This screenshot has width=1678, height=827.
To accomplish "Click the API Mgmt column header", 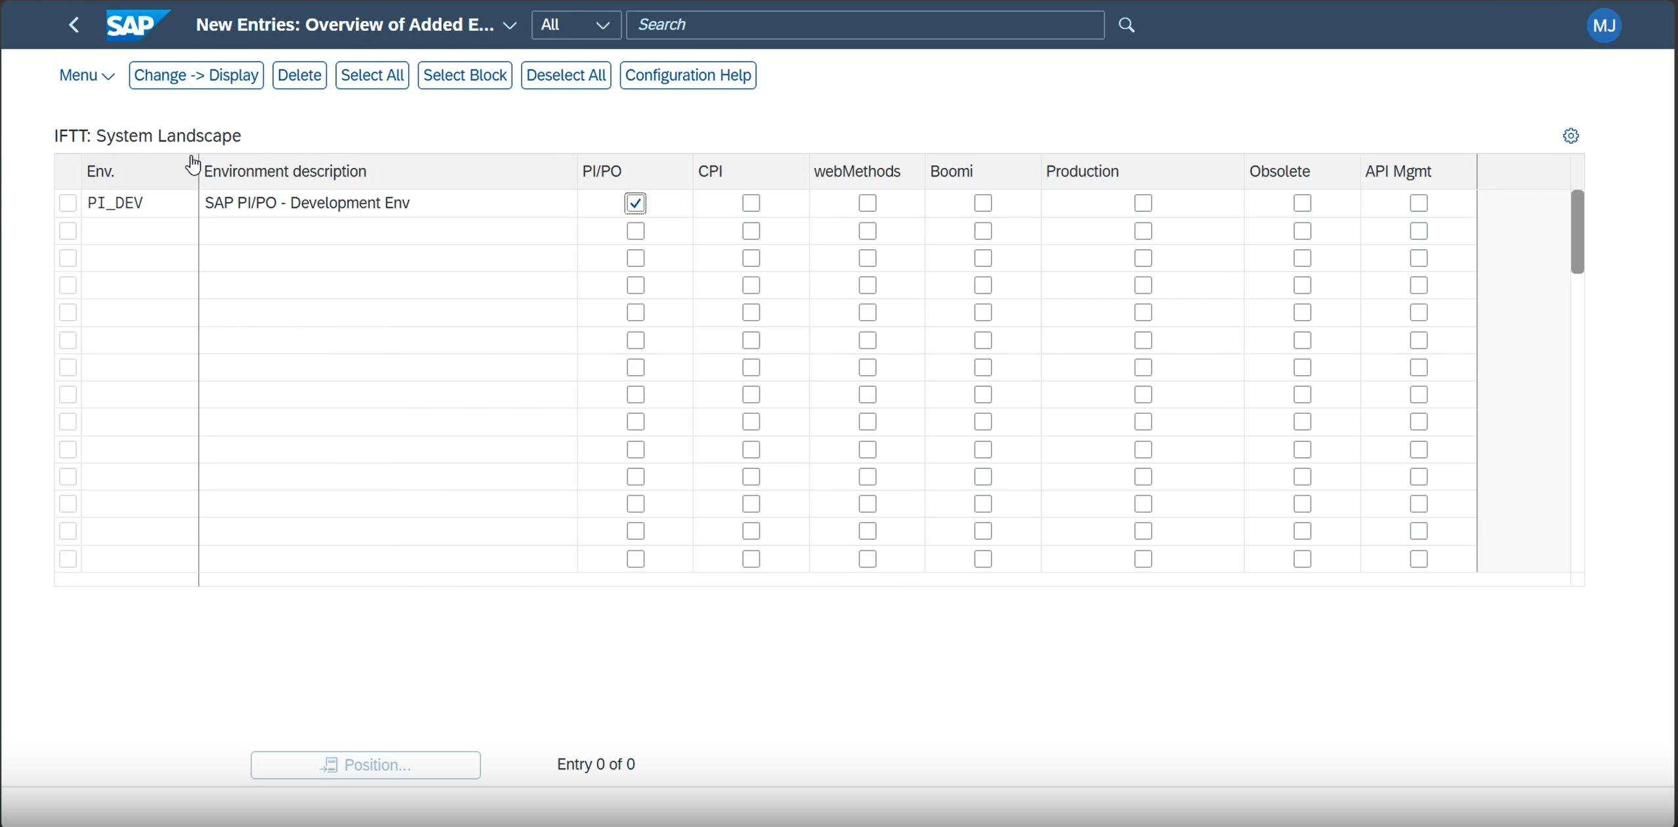I will [x=1418, y=172].
